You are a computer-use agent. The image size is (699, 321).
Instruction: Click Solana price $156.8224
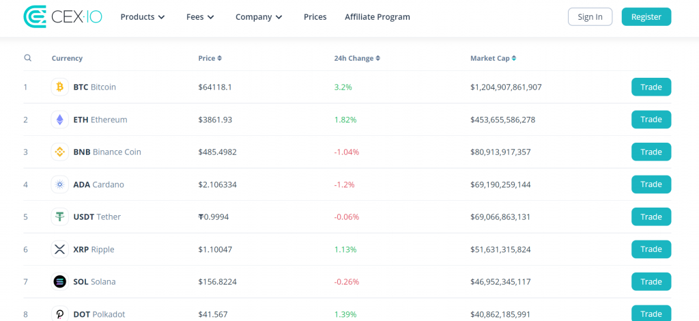218,282
